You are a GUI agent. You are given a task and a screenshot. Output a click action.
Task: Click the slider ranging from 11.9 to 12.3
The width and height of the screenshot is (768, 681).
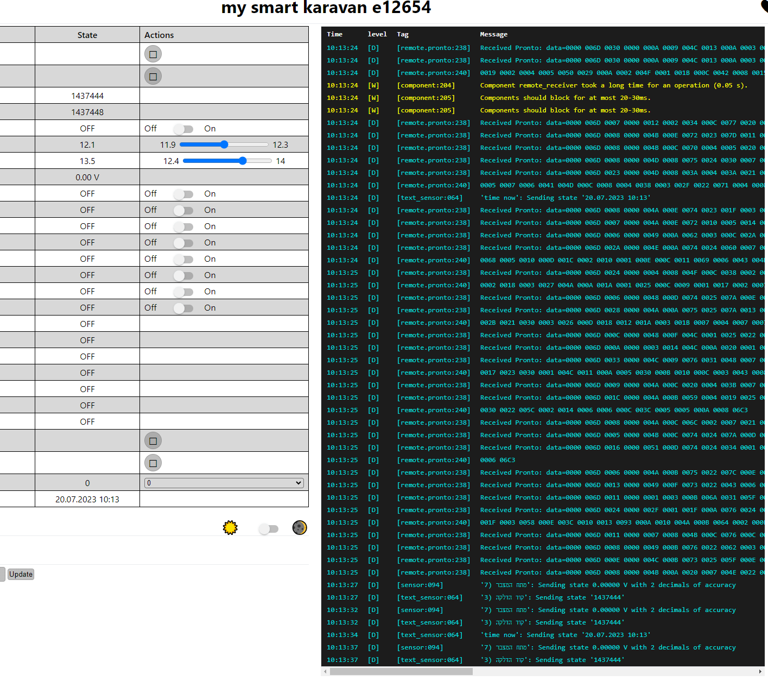(x=224, y=144)
